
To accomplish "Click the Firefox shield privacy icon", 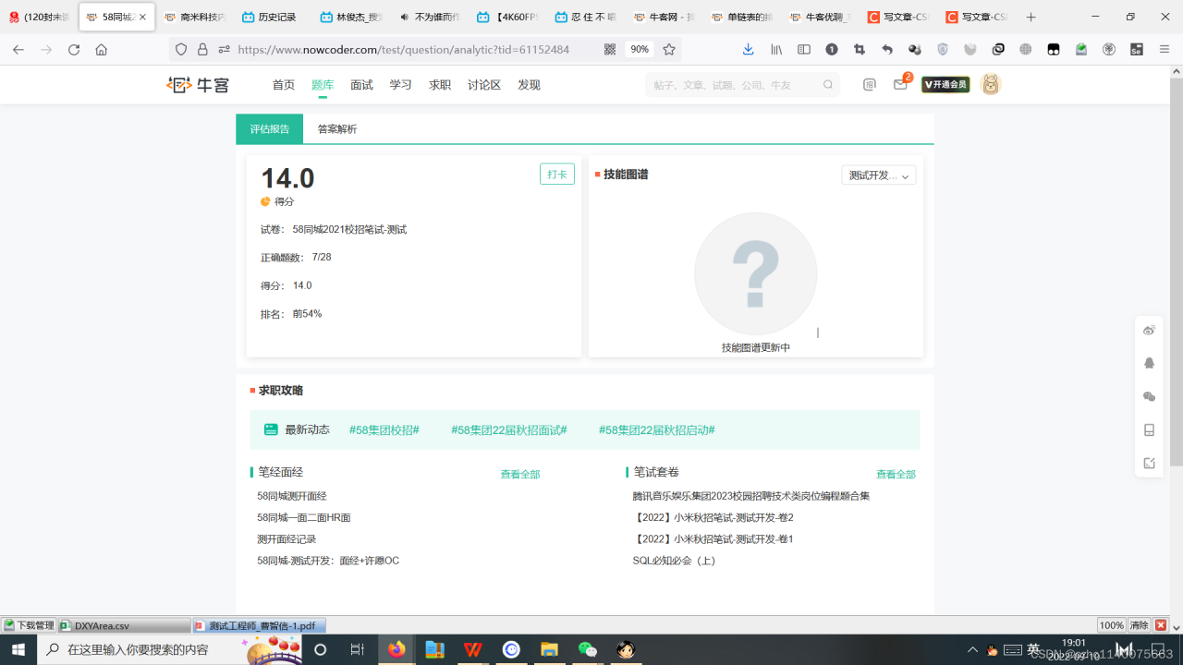I will (180, 49).
